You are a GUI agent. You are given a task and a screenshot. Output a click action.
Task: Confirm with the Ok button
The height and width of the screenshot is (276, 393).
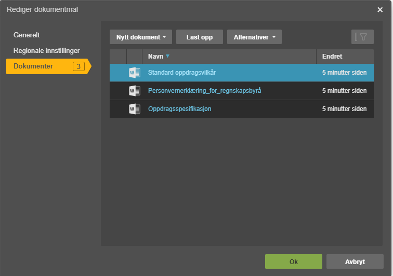coord(294,261)
